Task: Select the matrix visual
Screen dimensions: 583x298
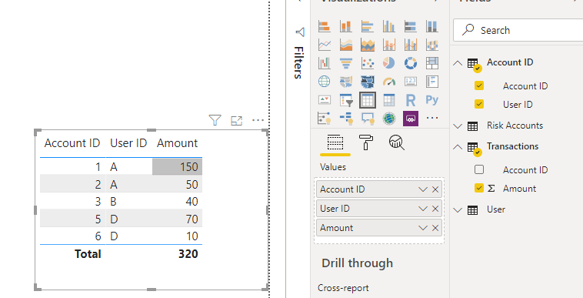Action: (x=389, y=100)
